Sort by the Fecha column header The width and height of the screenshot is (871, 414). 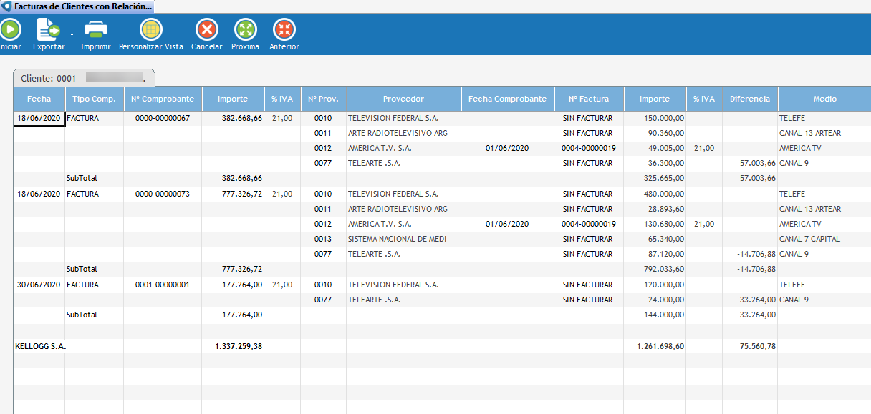[39, 99]
